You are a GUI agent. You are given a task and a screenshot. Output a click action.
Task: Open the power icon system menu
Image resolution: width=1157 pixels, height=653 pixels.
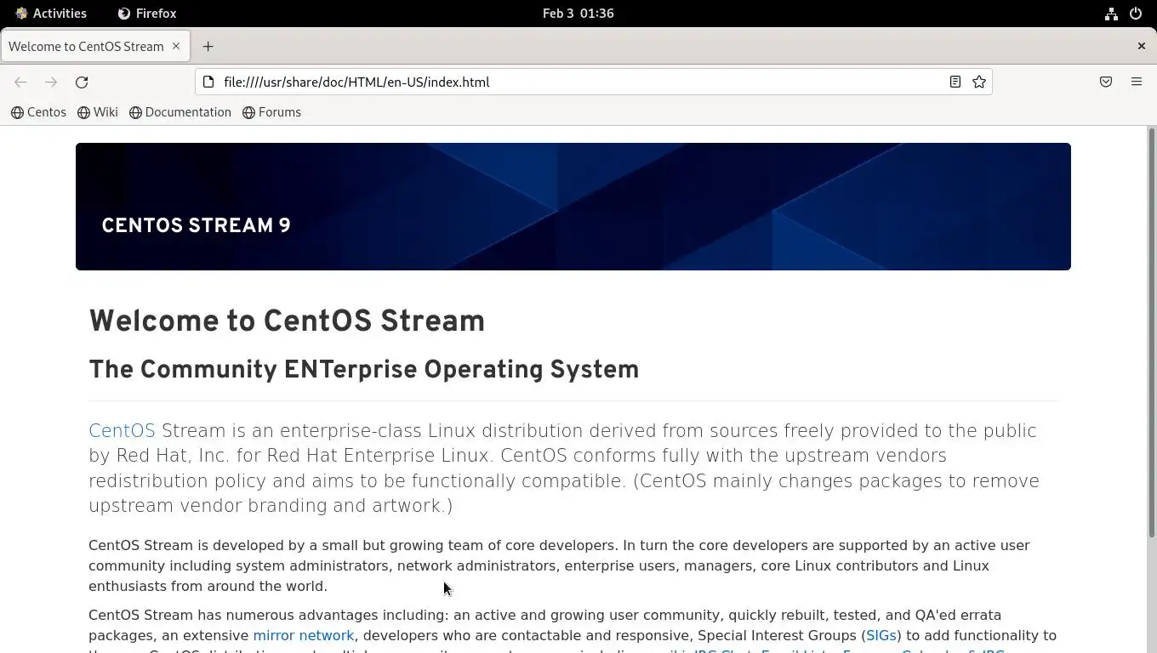click(x=1136, y=14)
